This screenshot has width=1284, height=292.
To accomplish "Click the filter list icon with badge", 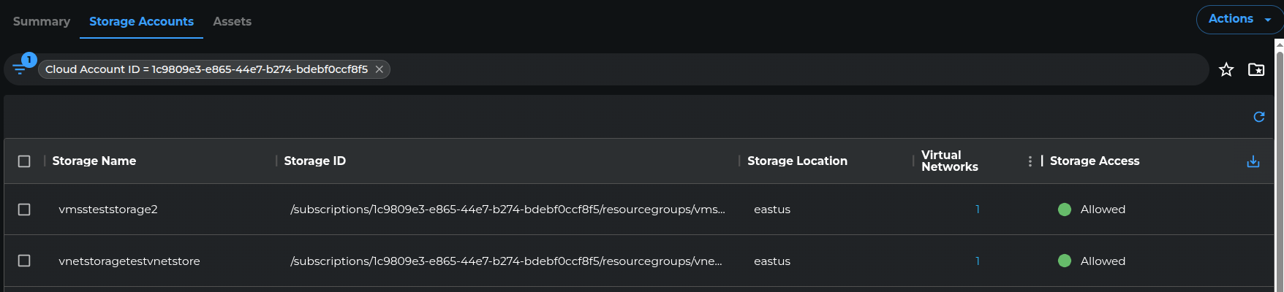I will (x=20, y=69).
